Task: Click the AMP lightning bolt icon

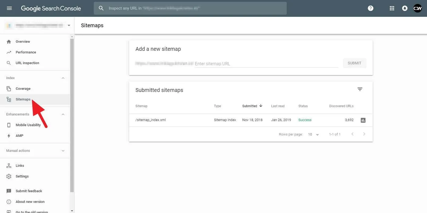Action: (x=9, y=135)
